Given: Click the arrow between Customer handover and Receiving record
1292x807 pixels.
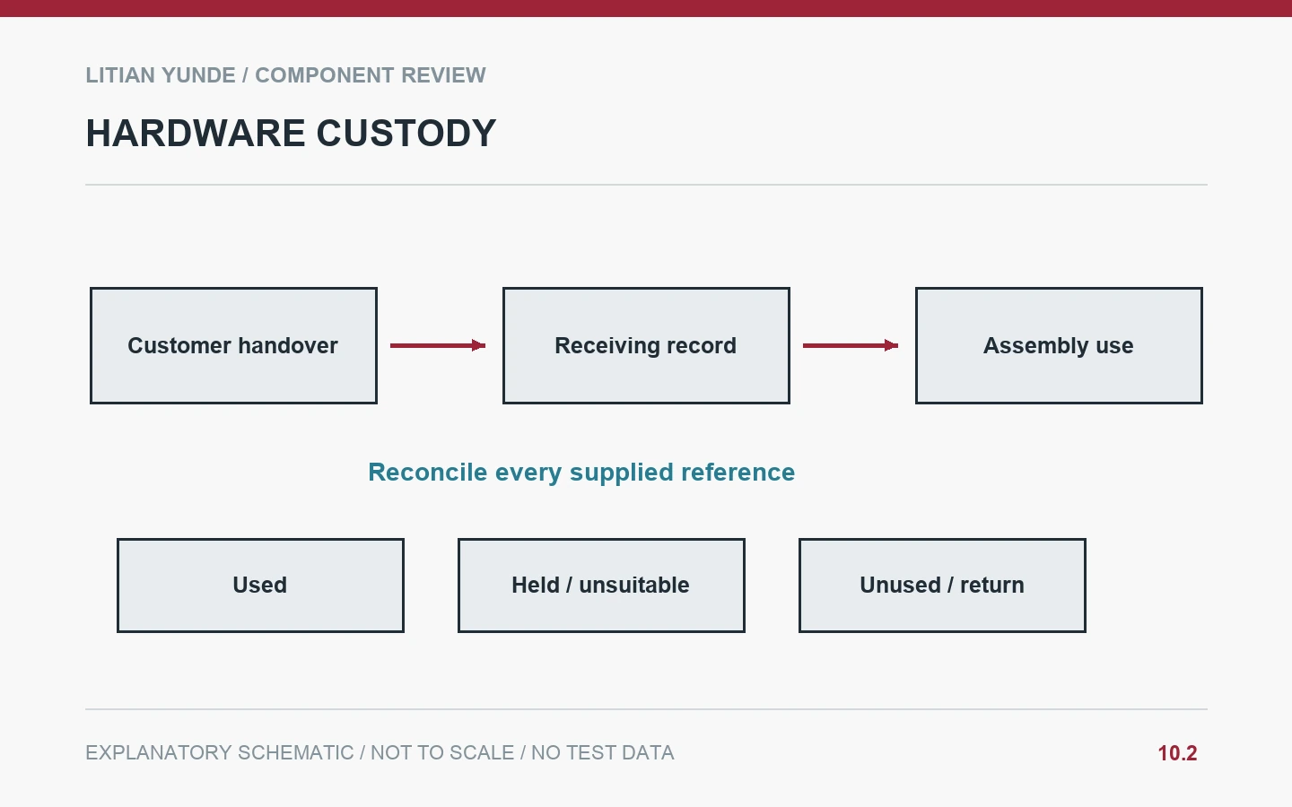Looking at the screenshot, I should pos(438,345).
